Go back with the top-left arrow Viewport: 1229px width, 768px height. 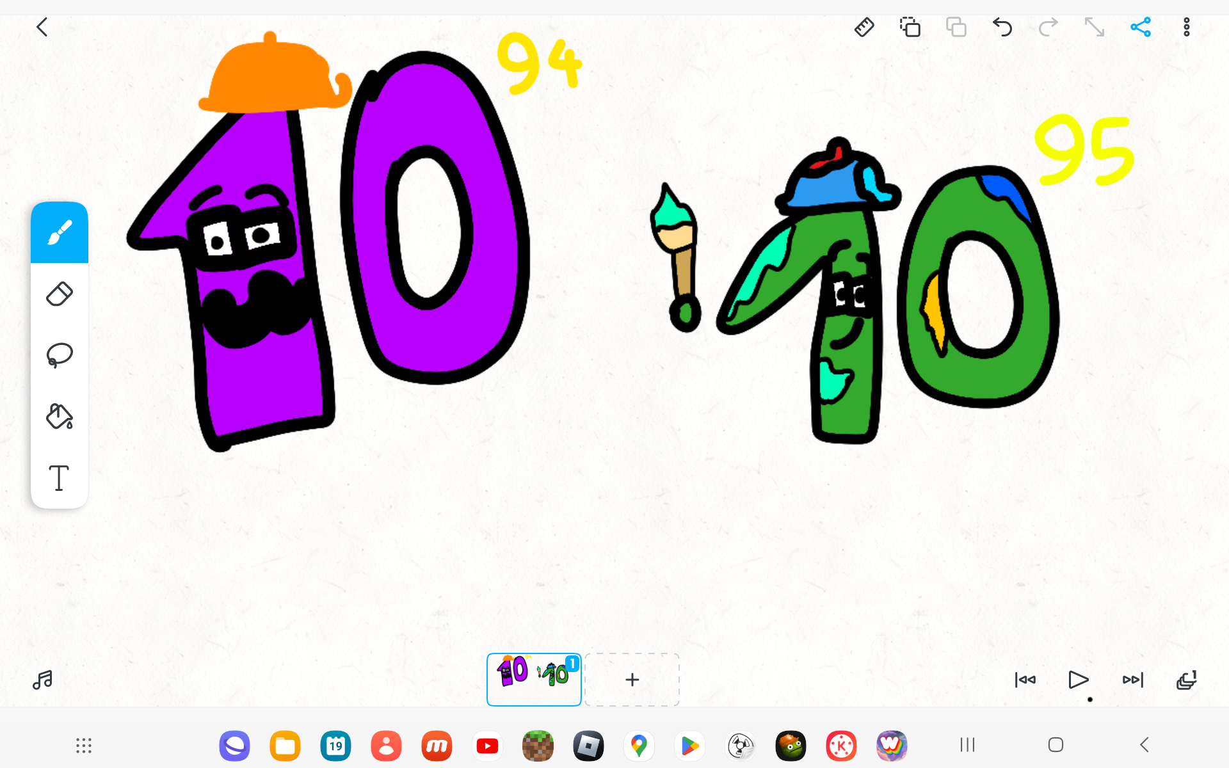coord(42,28)
